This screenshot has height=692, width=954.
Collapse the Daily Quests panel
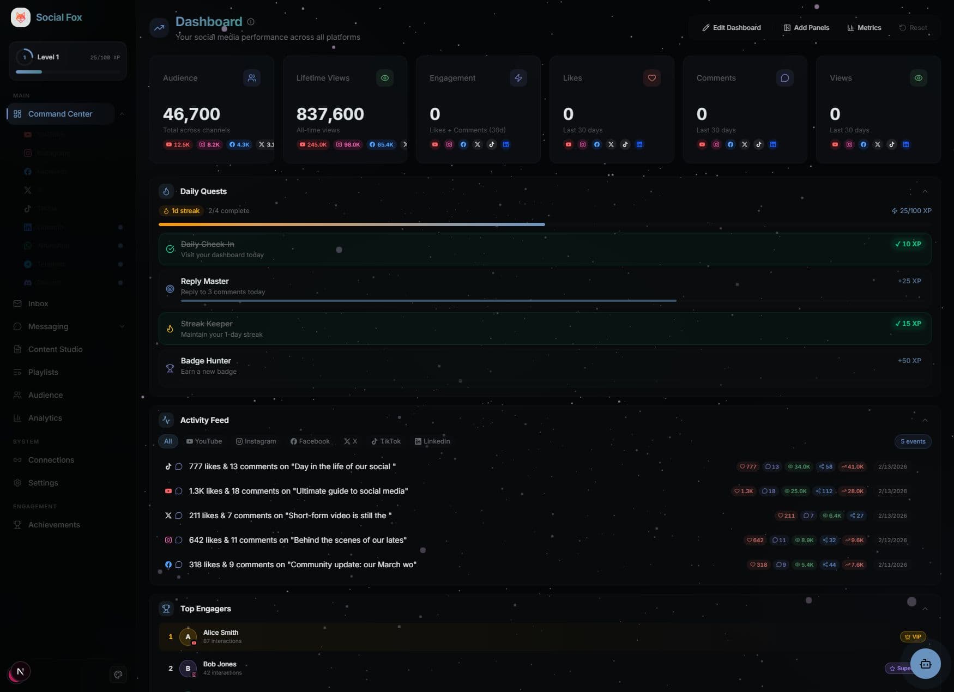point(925,191)
